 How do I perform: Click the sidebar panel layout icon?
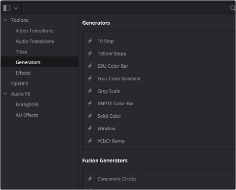[7, 8]
